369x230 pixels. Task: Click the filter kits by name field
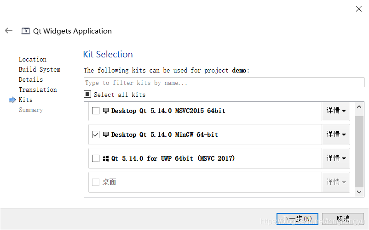click(224, 82)
